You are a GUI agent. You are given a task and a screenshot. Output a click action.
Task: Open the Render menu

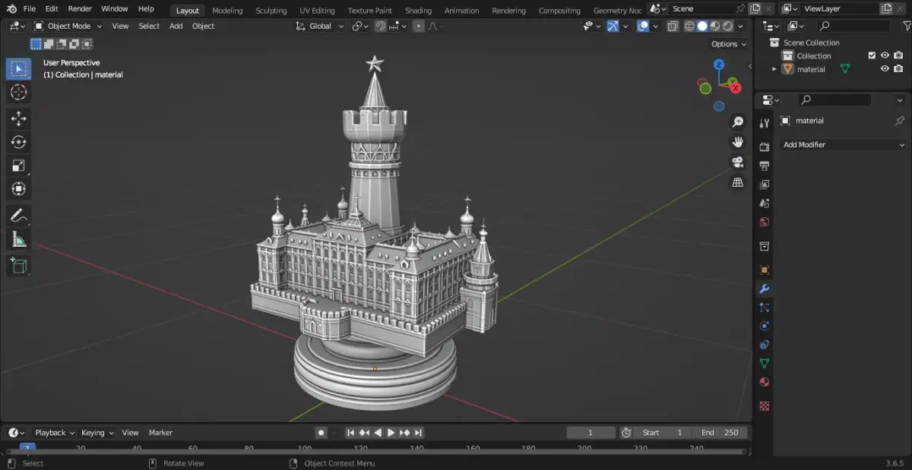point(80,8)
